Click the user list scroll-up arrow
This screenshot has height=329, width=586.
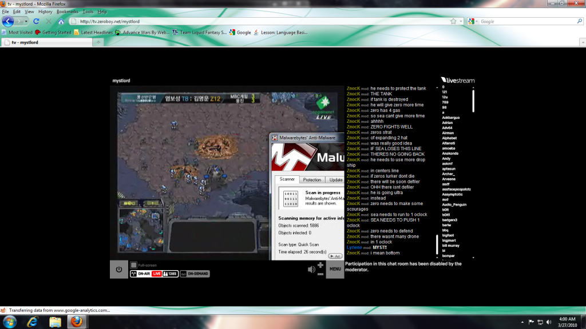pos(473,87)
